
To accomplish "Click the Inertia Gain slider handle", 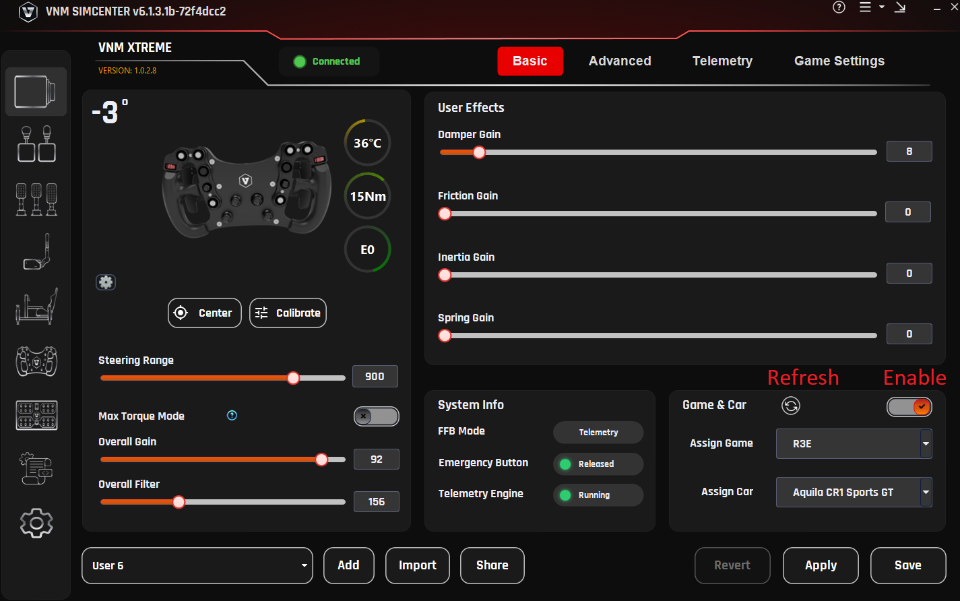I will 445,275.
